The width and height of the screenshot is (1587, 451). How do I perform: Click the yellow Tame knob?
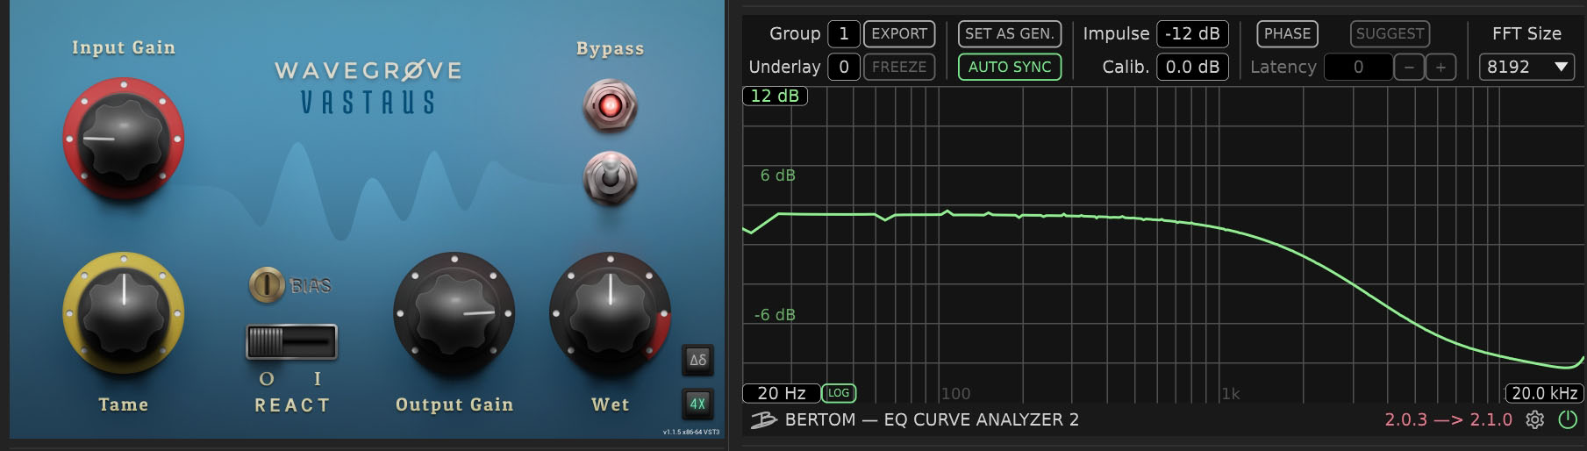click(x=124, y=312)
